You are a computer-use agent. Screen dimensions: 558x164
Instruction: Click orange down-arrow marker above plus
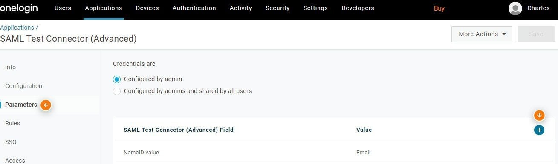point(539,115)
